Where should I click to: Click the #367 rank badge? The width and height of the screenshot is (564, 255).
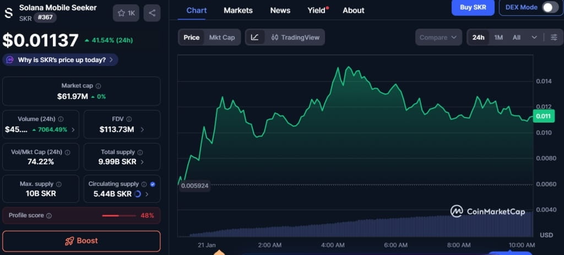[45, 17]
